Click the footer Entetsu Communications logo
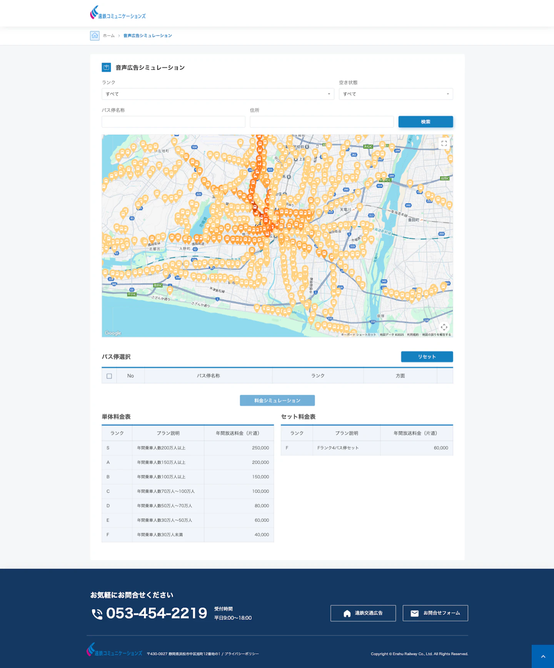 114,650
